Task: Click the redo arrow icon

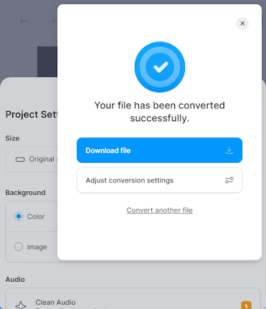Action: 52,21
